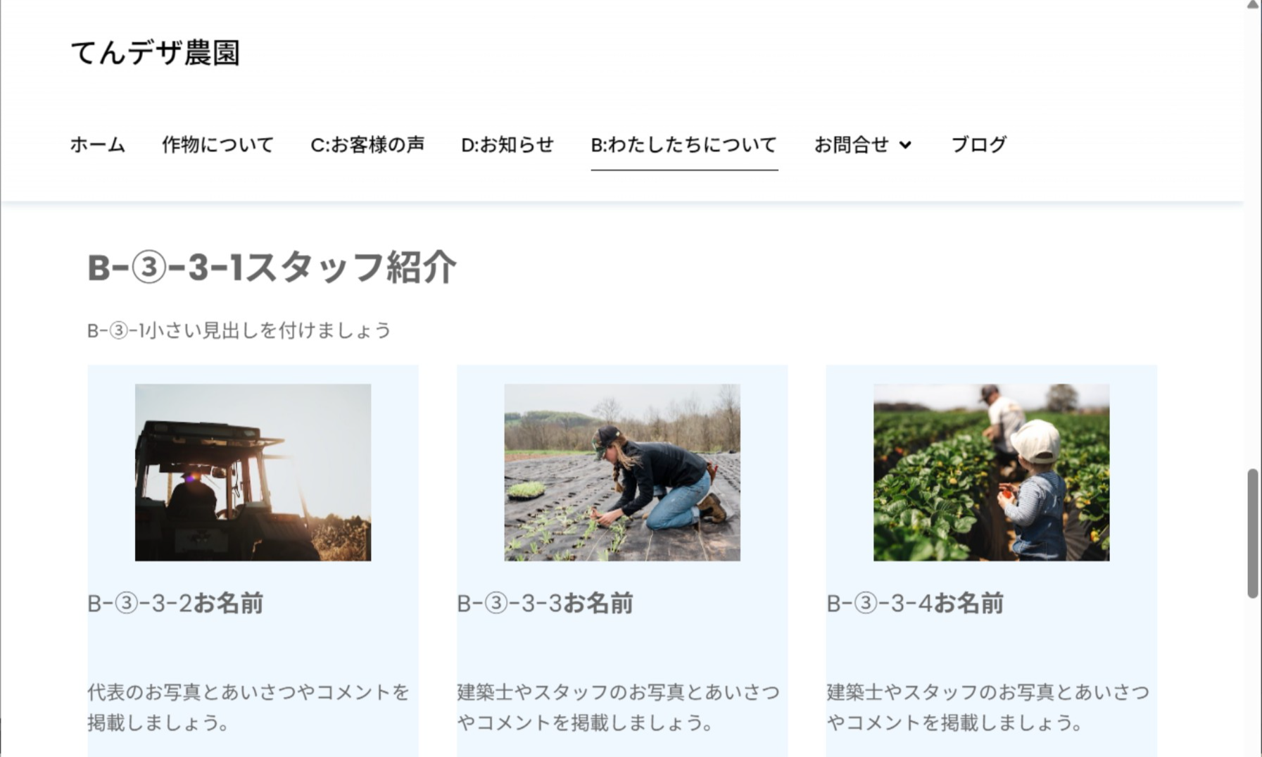Open the ブログ menu item
The width and height of the screenshot is (1262, 757).
coord(979,145)
